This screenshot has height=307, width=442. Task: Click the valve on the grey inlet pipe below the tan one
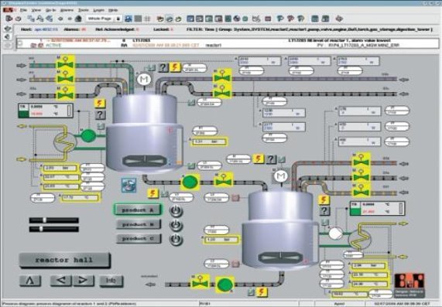[65, 93]
